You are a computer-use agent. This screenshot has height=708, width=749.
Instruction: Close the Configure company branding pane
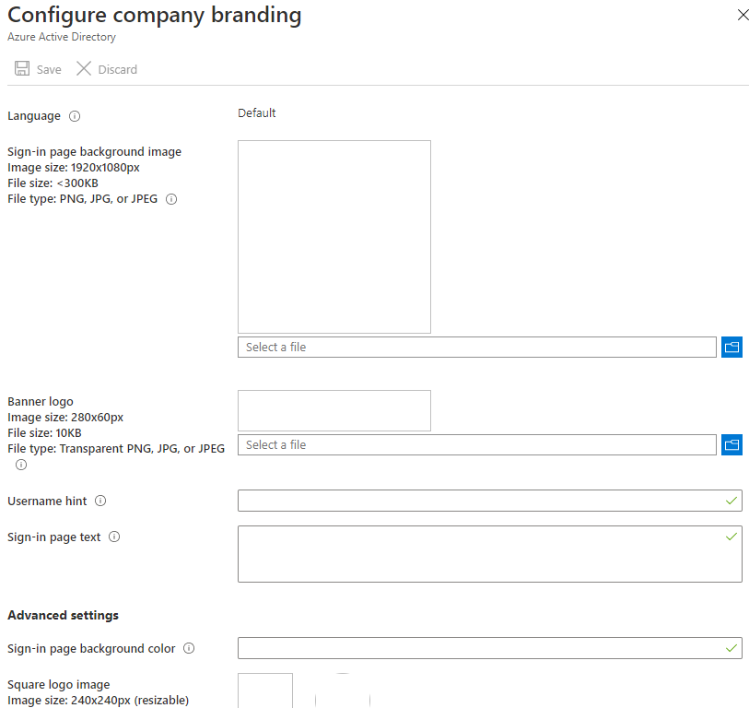point(743,16)
